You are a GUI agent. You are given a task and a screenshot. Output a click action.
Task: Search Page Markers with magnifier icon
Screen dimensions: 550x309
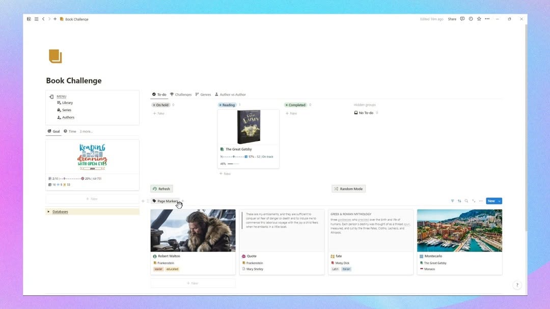pyautogui.click(x=466, y=201)
